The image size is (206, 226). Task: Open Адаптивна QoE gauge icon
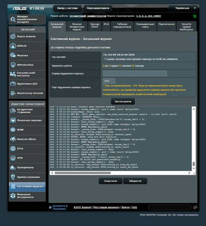point(13,84)
